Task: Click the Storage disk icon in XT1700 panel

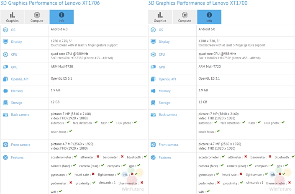Action: pyautogui.click(x=153, y=103)
